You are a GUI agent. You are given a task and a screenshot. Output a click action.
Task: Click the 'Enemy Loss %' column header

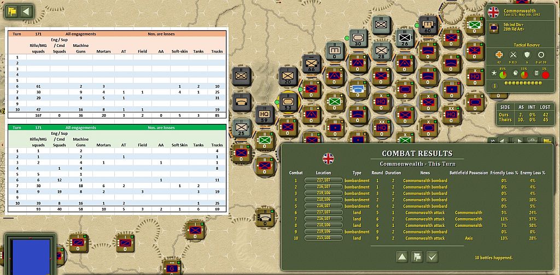pos(533,173)
